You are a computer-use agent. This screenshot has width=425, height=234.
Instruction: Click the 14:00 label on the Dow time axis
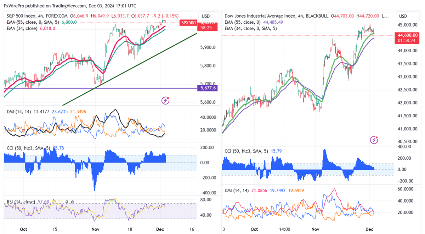(x=284, y=229)
